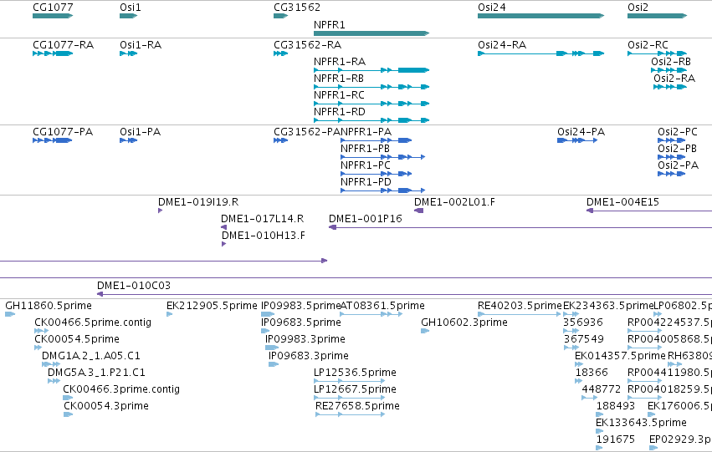Viewport: 712px width, 452px height.
Task: Select BAC end DME1-002L01.F
Action: tap(418, 211)
